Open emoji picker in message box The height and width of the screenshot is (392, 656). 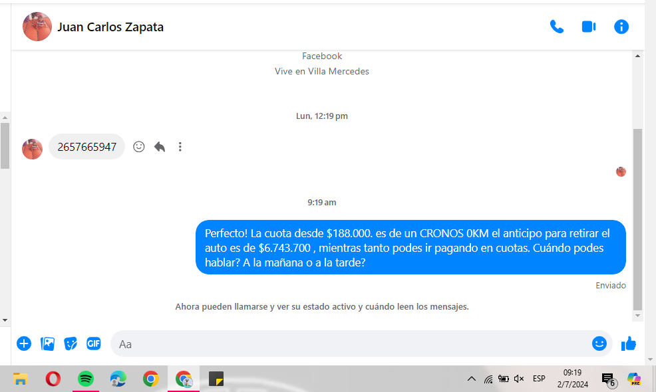pyautogui.click(x=599, y=343)
